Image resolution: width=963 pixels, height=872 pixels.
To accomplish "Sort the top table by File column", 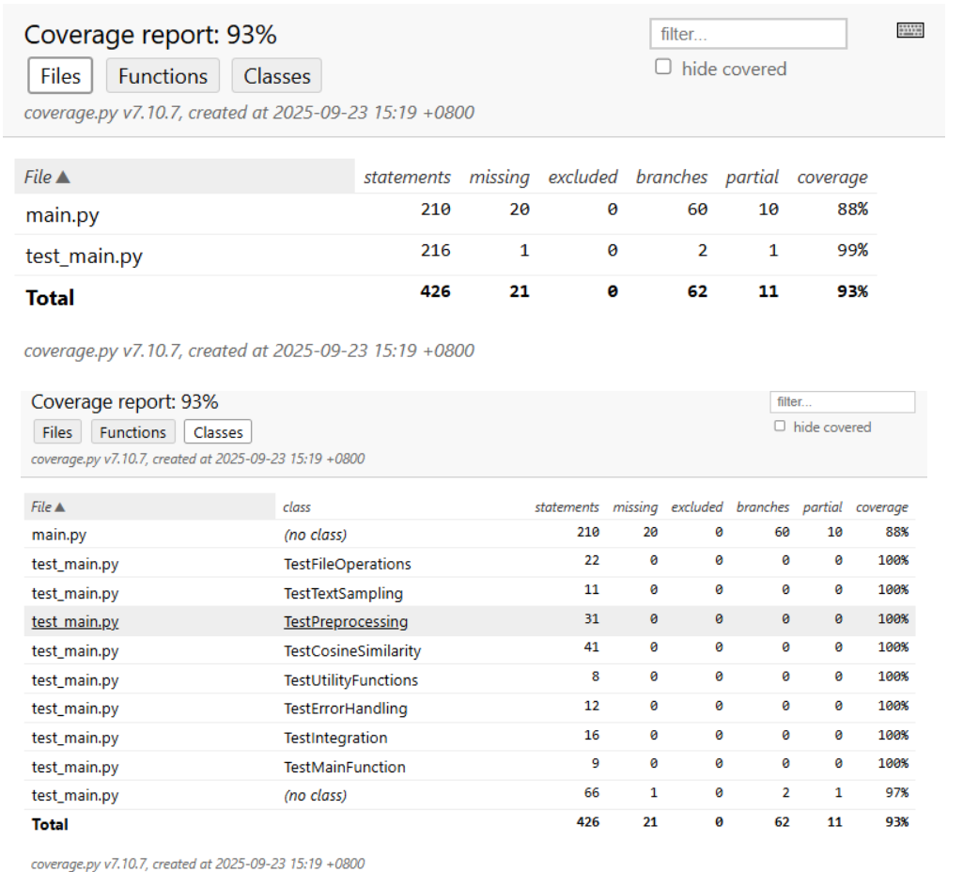I will (47, 177).
